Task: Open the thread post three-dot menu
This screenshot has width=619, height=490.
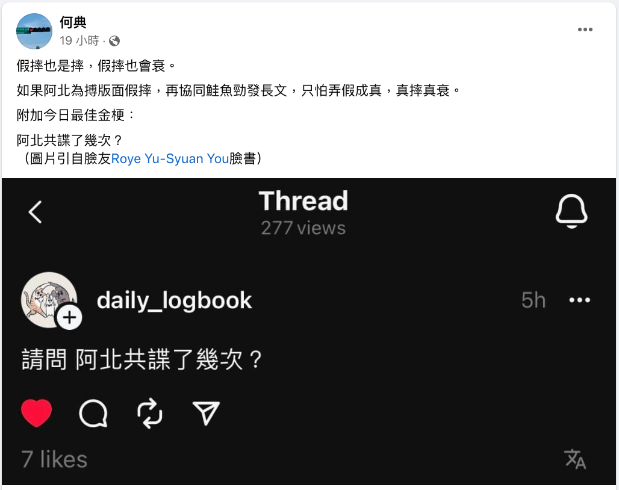Action: tap(579, 300)
